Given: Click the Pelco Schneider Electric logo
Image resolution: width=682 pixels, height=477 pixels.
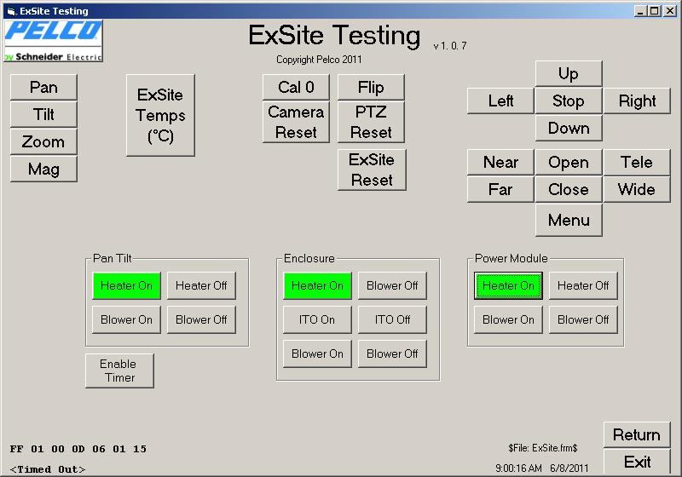Looking at the screenshot, I should (54, 40).
